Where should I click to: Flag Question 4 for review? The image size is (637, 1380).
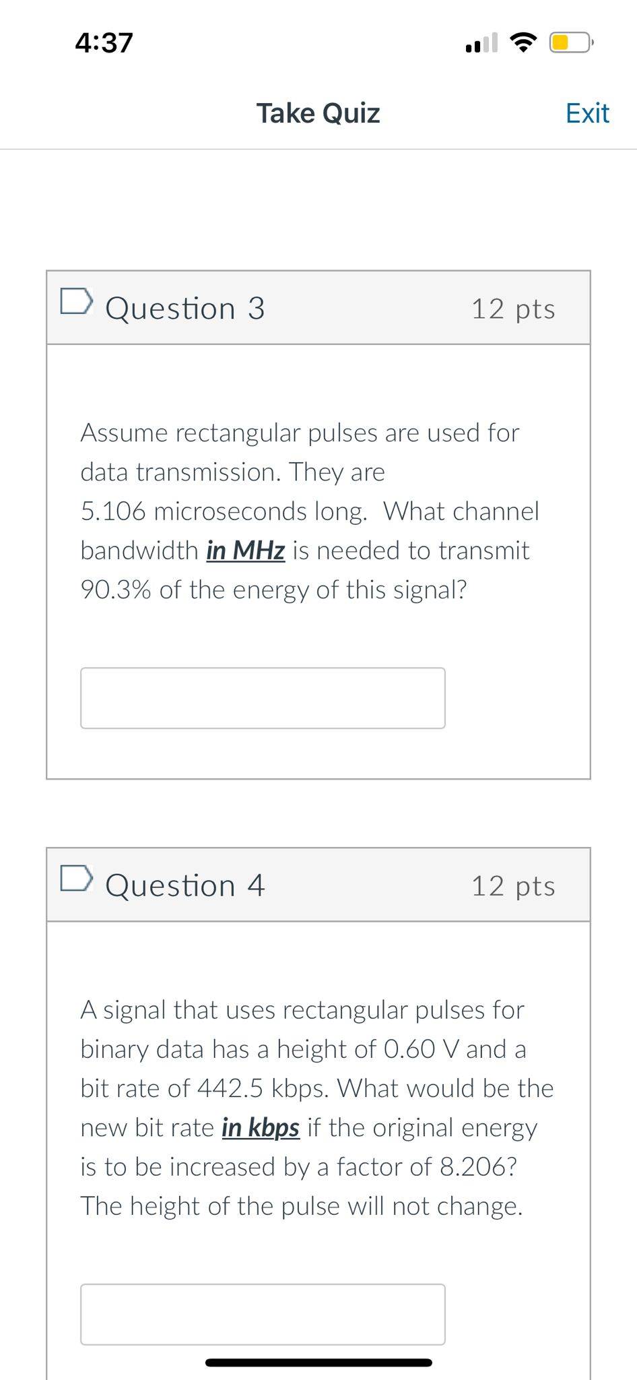pyautogui.click(x=75, y=878)
